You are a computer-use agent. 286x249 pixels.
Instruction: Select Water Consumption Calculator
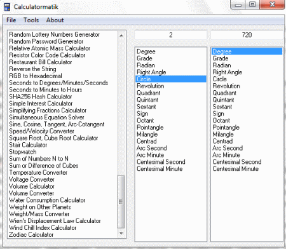[47, 200]
